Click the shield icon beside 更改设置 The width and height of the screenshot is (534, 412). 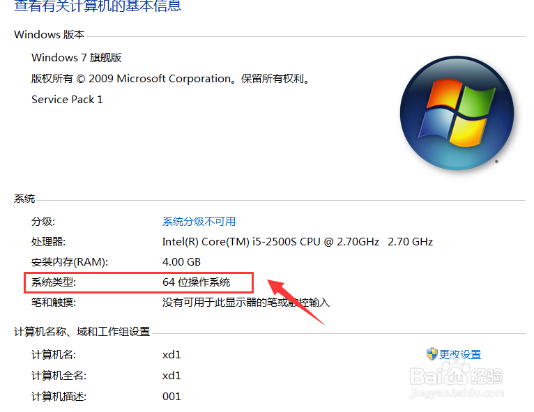click(x=432, y=353)
